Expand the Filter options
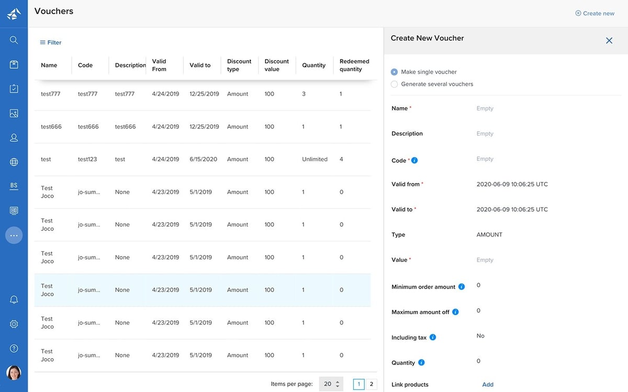 point(50,42)
